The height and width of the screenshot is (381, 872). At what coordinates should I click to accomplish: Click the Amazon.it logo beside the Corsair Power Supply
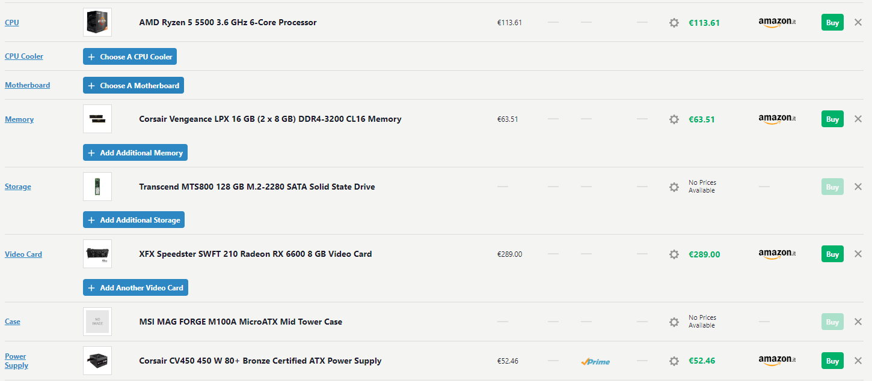coord(776,361)
